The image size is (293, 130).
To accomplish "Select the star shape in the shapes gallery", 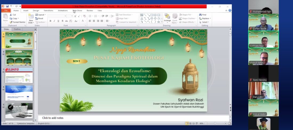I will pyautogui.click(x=158, y=22).
